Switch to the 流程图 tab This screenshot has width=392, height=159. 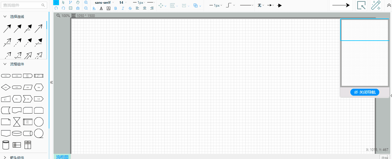click(62, 157)
